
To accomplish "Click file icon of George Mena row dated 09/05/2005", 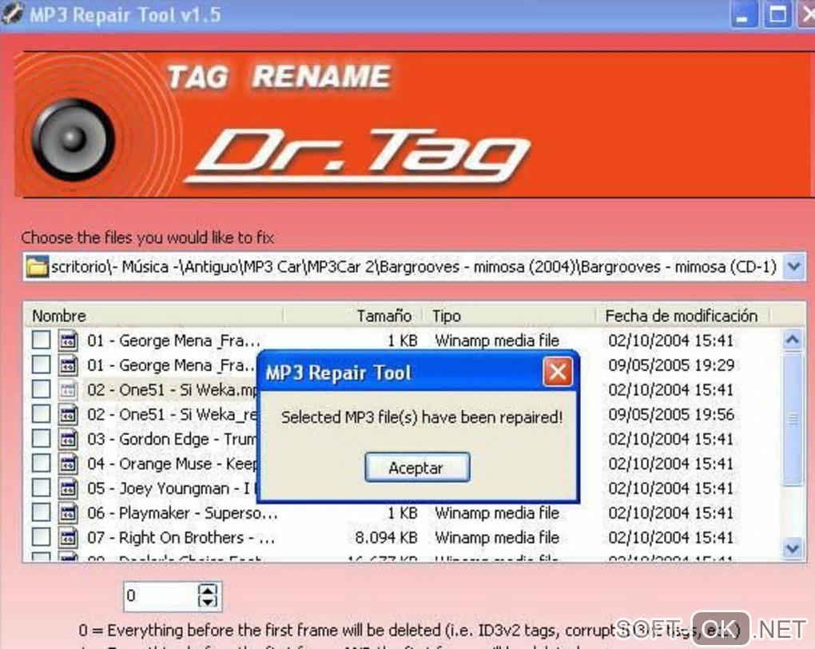I will point(68,364).
